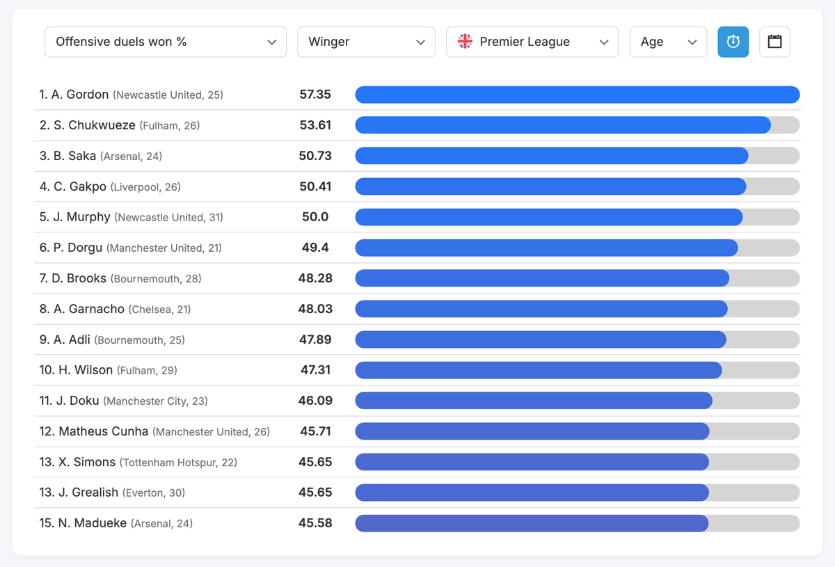This screenshot has height=567, width=835.
Task: Click the calendar icon button
Action: pyautogui.click(x=774, y=42)
